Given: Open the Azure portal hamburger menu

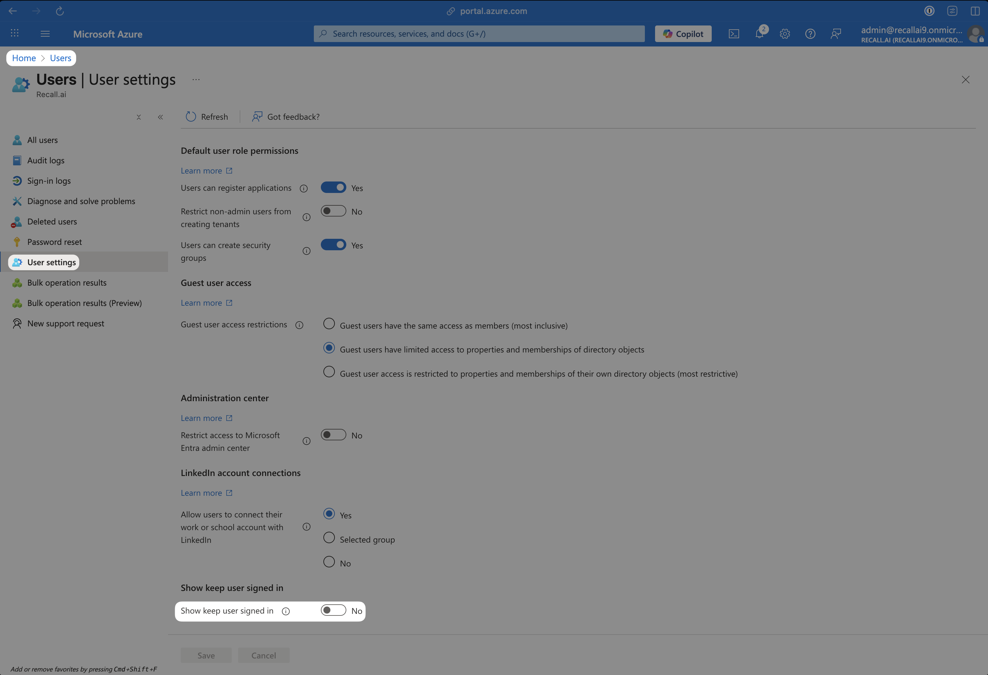Looking at the screenshot, I should pyautogui.click(x=45, y=34).
